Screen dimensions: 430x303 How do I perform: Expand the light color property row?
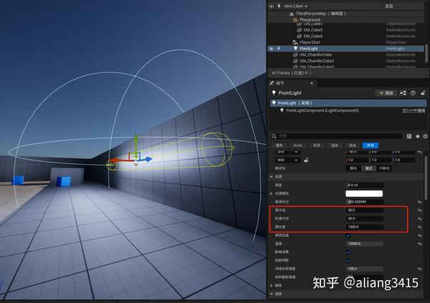point(272,193)
